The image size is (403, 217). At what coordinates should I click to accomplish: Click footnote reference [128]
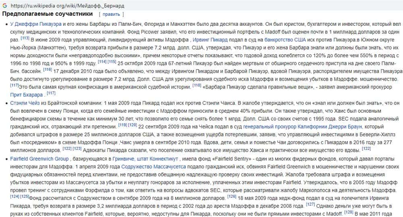(349, 212)
